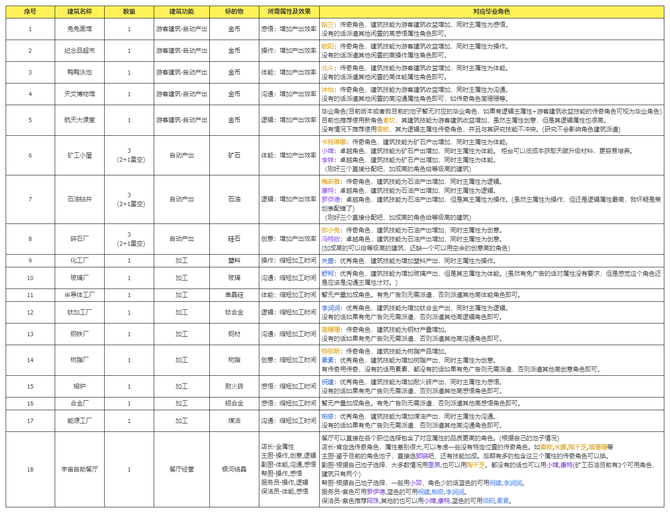The image size is (670, 513).
Task: Select the 铝合金 product cell
Action: (234, 404)
